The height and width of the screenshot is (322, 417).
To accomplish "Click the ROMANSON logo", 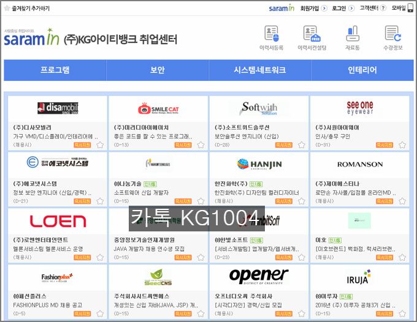I will (360, 164).
